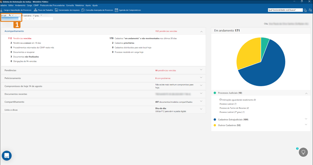The height and width of the screenshot is (165, 313).
Task: Launch Gerenciador de Arquivos from the toolbar
Action: coord(57,10)
